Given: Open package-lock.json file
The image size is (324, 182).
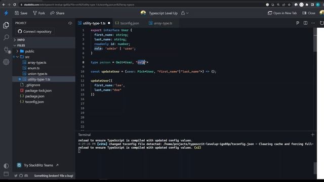Looking at the screenshot, I should click(x=44, y=90).
